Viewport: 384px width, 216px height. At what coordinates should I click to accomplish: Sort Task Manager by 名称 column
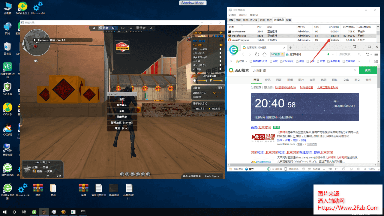[241, 27]
